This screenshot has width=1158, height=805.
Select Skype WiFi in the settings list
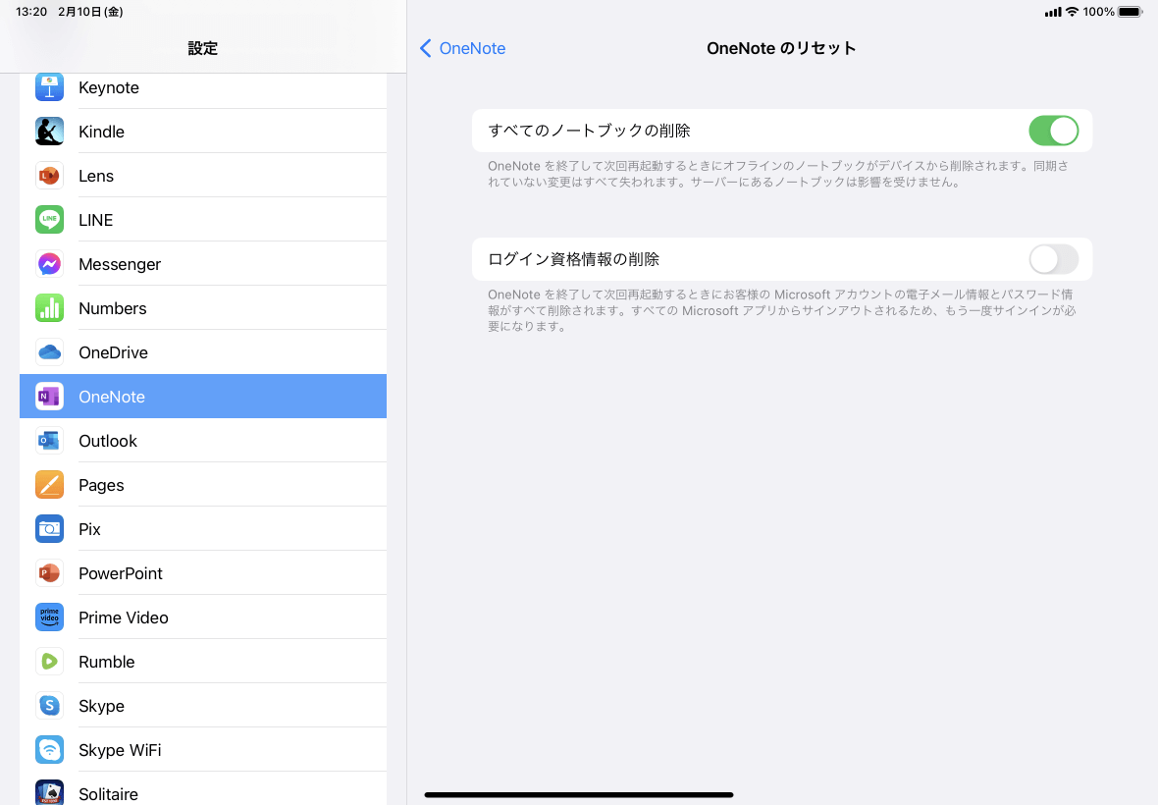click(203, 750)
